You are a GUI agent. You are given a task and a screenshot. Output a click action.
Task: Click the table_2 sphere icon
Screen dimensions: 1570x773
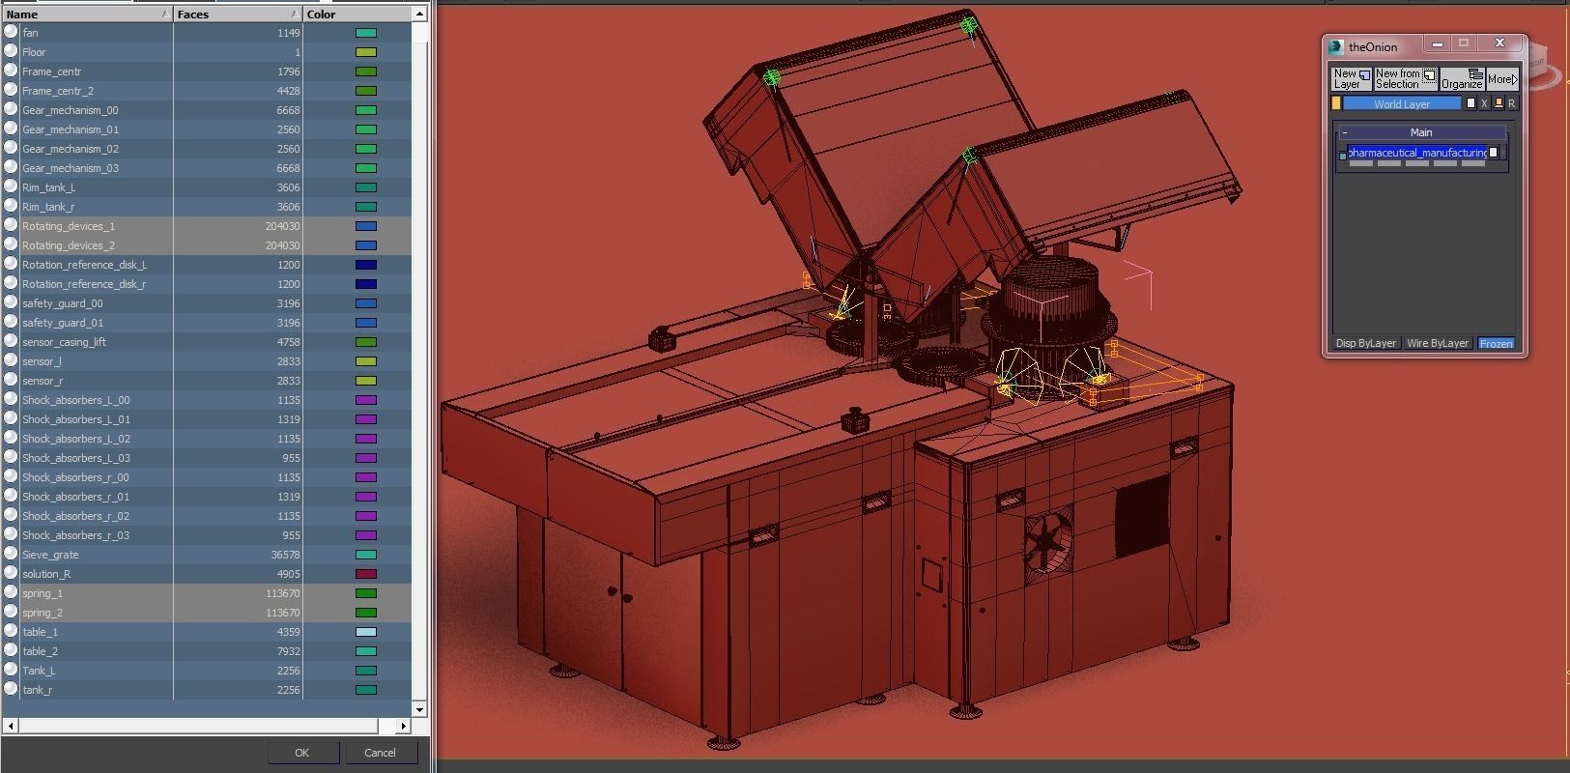11,650
